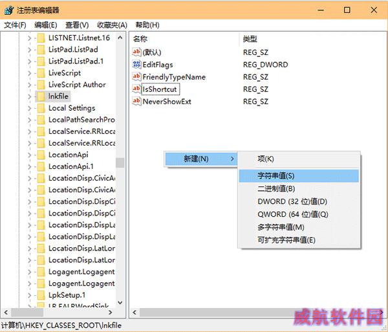Viewport: 388px width, 332px height.
Task: Expand the LocalPathSearchPro key
Action: click(30, 120)
